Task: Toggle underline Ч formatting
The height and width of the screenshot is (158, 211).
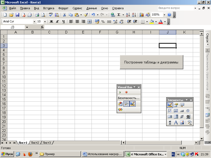Action: [64, 22]
